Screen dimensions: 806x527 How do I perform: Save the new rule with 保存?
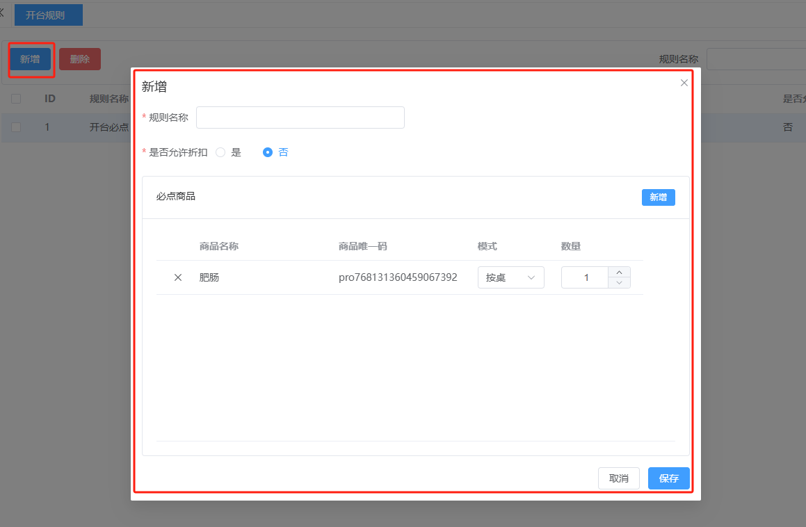(668, 478)
